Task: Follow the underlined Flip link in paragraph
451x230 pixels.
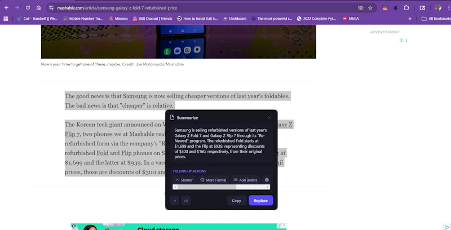Action: [126, 153]
